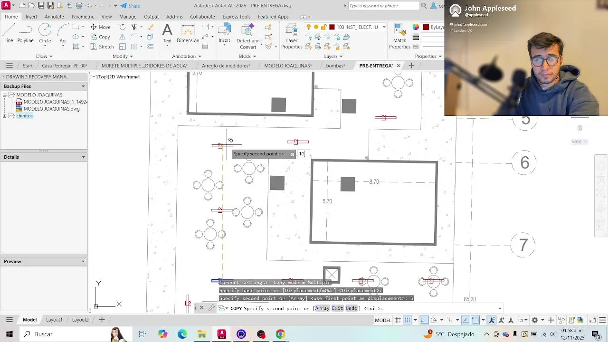608x342 pixels.
Task: Switch to Layout1 tab
Action: (x=54, y=320)
